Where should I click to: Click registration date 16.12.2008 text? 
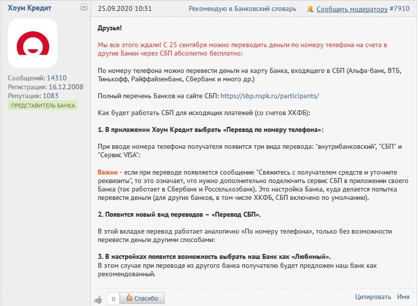pos(66,87)
